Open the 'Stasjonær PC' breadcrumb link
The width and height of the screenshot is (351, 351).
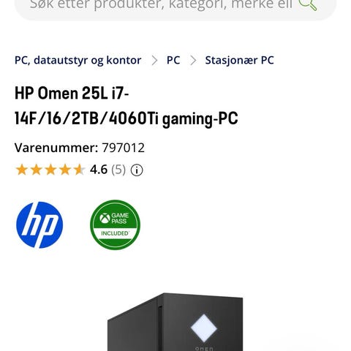click(x=239, y=61)
